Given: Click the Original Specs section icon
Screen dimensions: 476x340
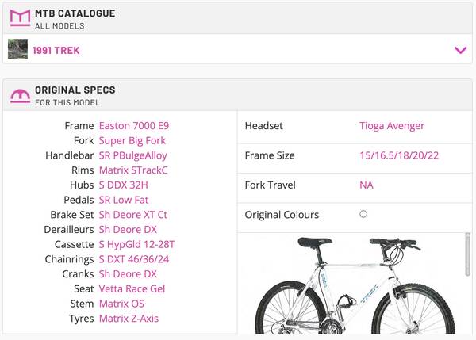Looking at the screenshot, I should 20,96.
